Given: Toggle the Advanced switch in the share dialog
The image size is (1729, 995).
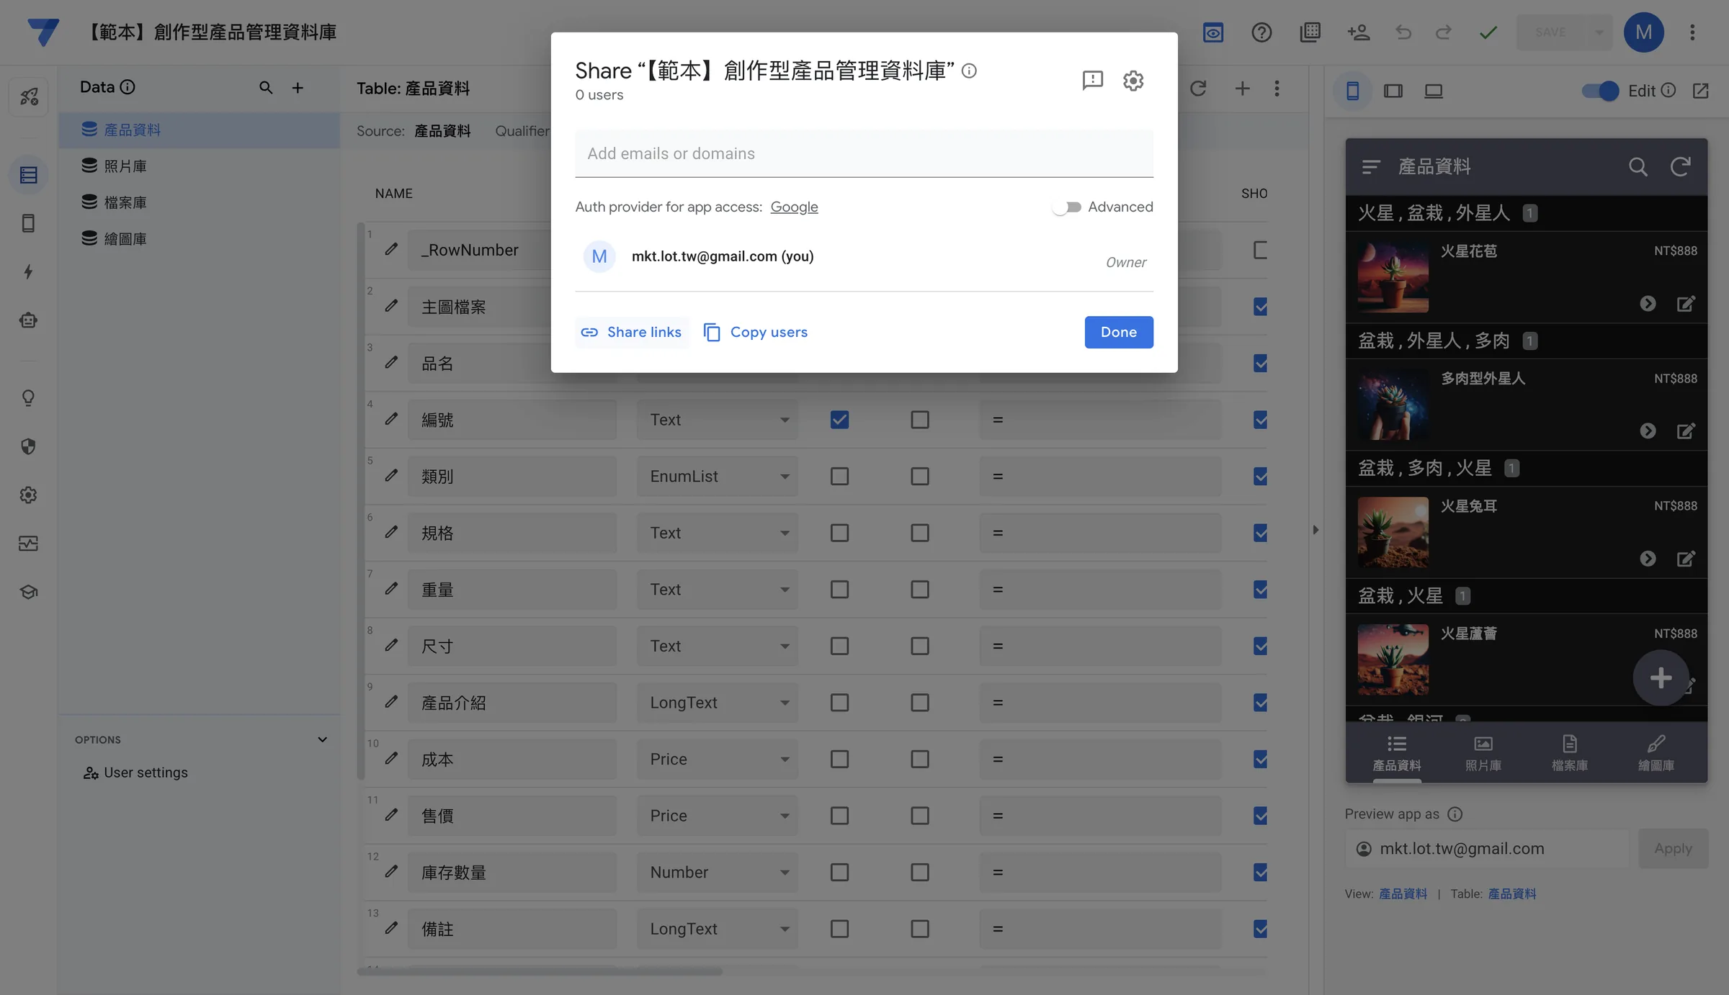Looking at the screenshot, I should pos(1067,207).
